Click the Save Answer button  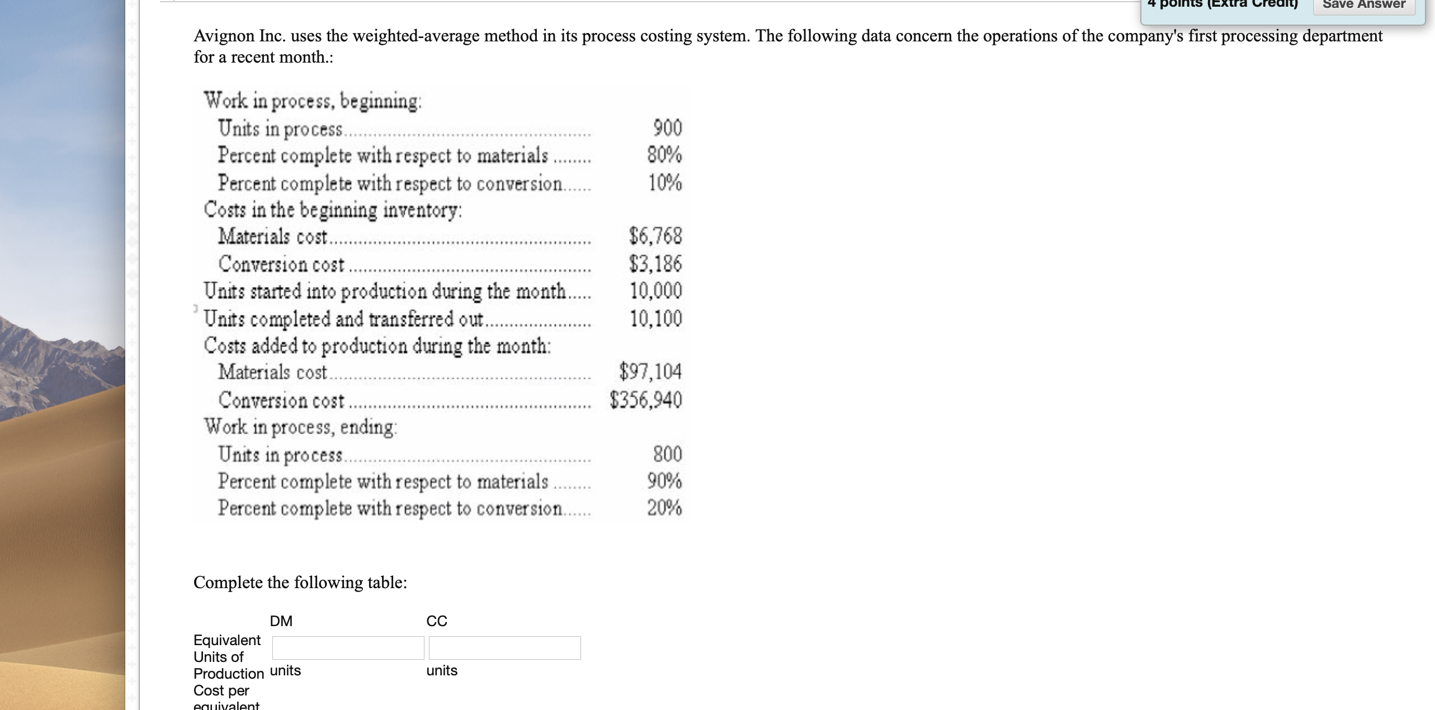1363,4
